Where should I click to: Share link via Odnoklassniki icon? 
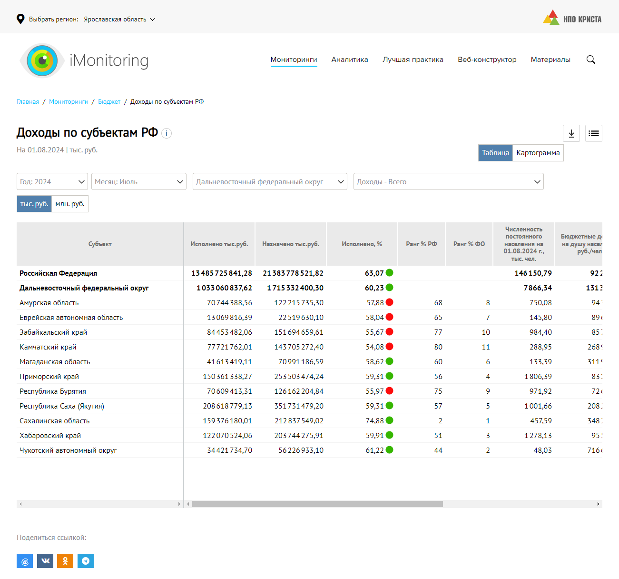coord(65,561)
